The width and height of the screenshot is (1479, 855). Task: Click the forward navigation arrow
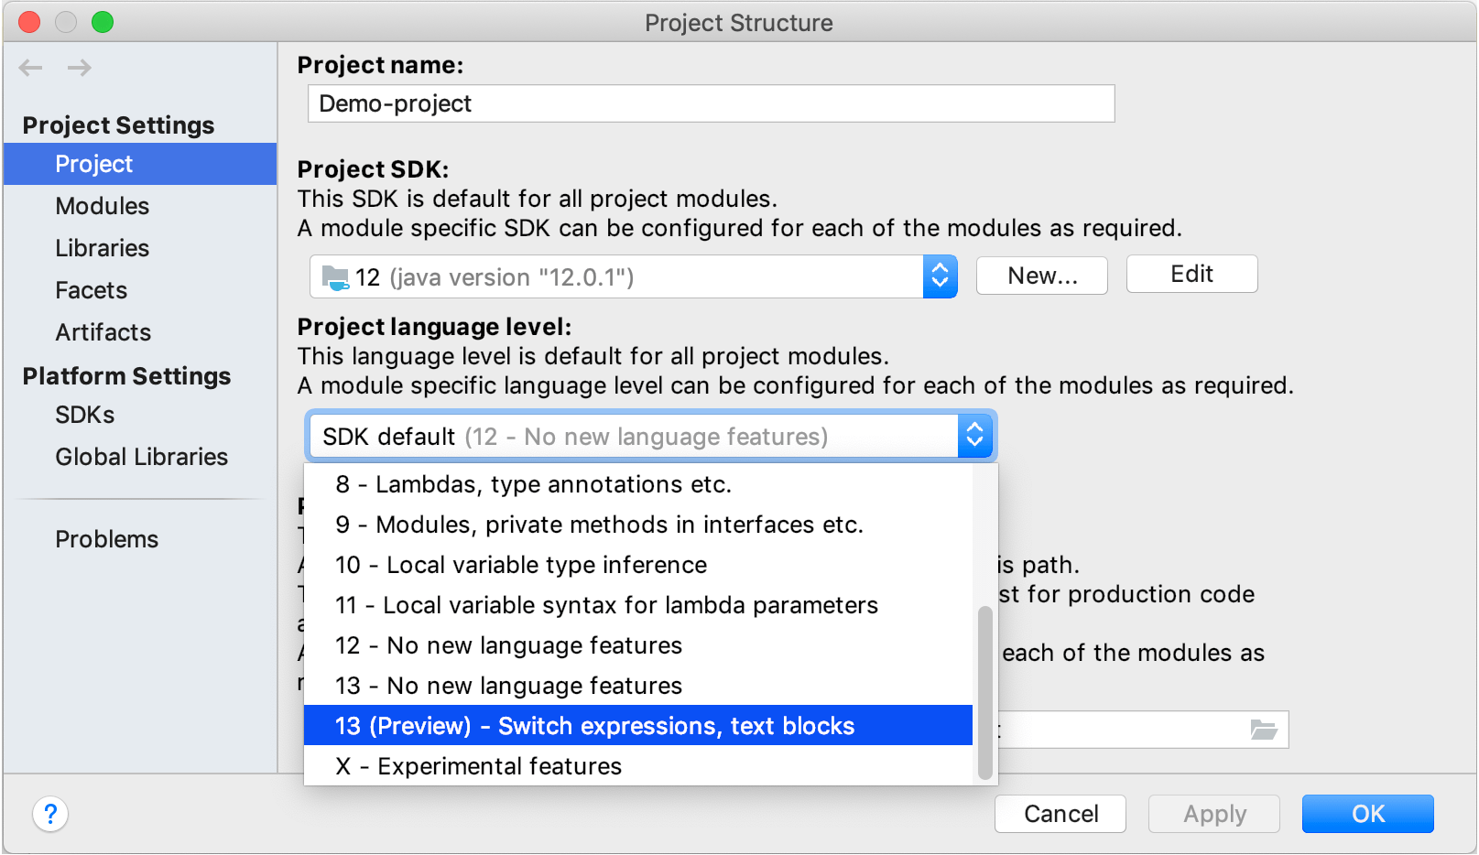pyautogui.click(x=80, y=68)
